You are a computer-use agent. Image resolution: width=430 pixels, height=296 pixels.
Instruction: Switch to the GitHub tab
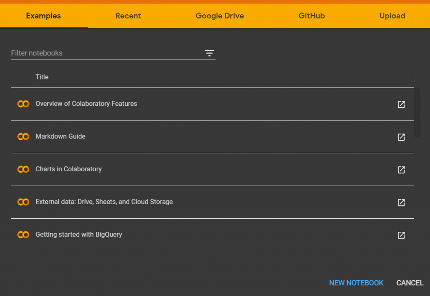(312, 16)
